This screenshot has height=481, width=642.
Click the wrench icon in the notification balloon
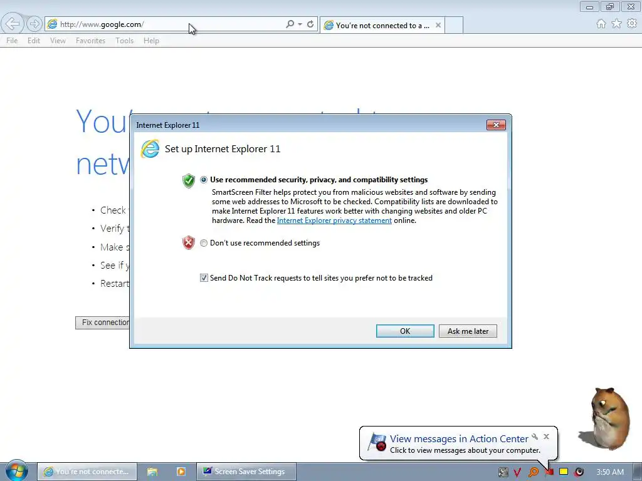(535, 437)
